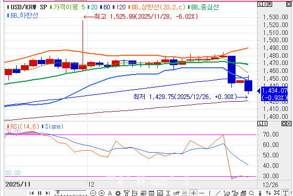The image size is (293, 196).
Task: Select the vertical line drawing tool
Action: (x=209, y=193)
